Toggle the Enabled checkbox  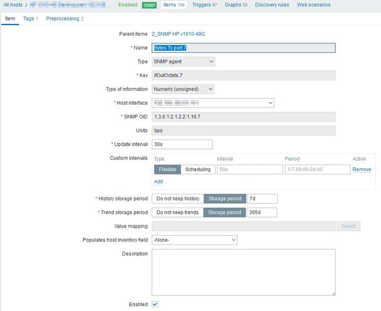[x=155, y=304]
